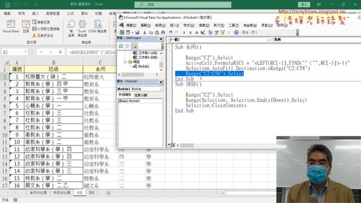Click the Break pause icon in VBA toolbar
Viewport: 361px width, 203px height.
coord(191,33)
